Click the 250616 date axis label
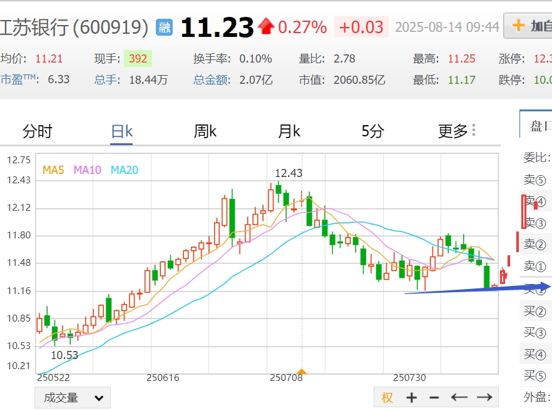The width and height of the screenshot is (552, 411). 163,378
